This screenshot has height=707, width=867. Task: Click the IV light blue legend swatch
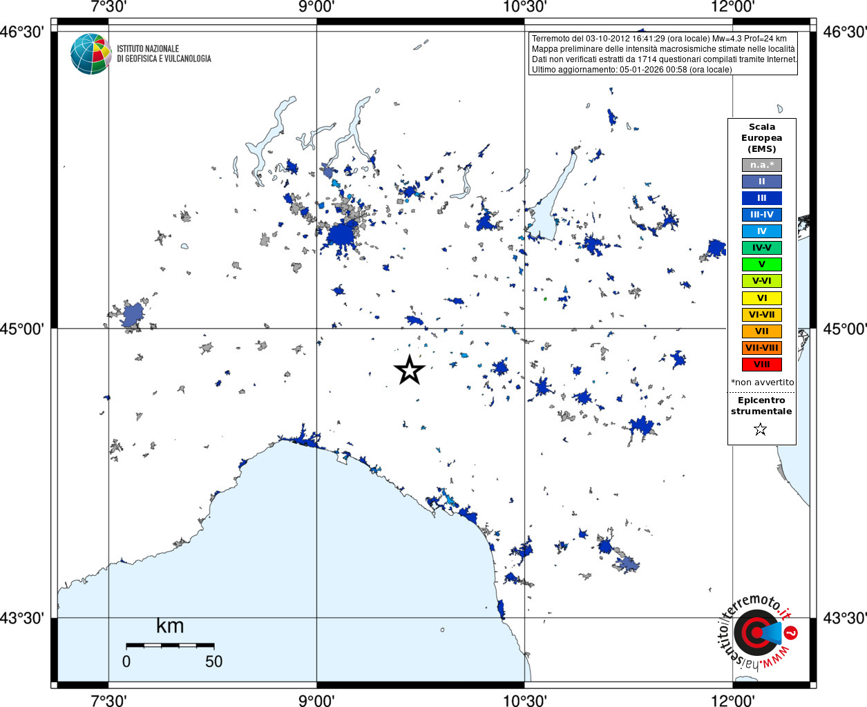click(x=762, y=231)
